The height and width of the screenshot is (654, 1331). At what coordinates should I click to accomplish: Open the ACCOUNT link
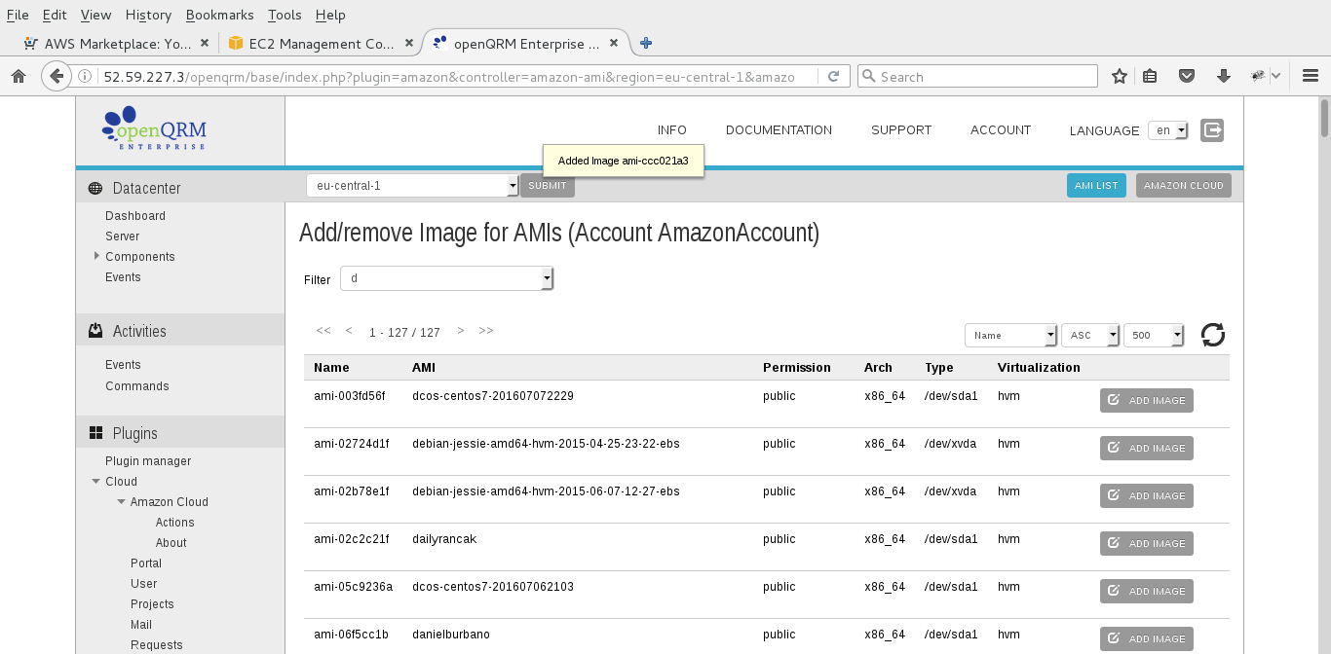tap(1001, 129)
